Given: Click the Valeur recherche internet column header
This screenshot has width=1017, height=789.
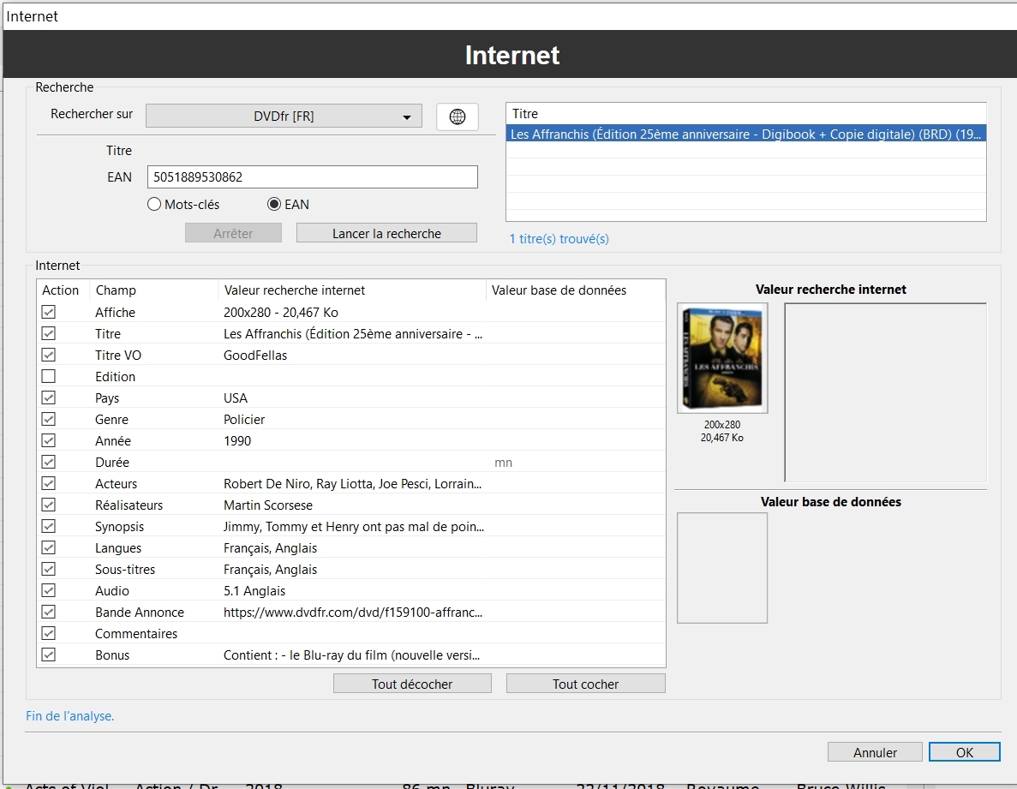Looking at the screenshot, I should [351, 290].
